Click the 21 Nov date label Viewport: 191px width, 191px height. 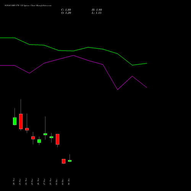20,181
